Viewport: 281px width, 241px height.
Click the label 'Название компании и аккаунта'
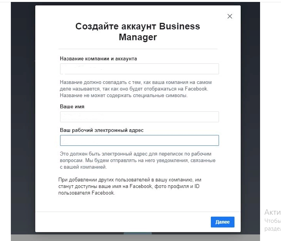[98, 59]
